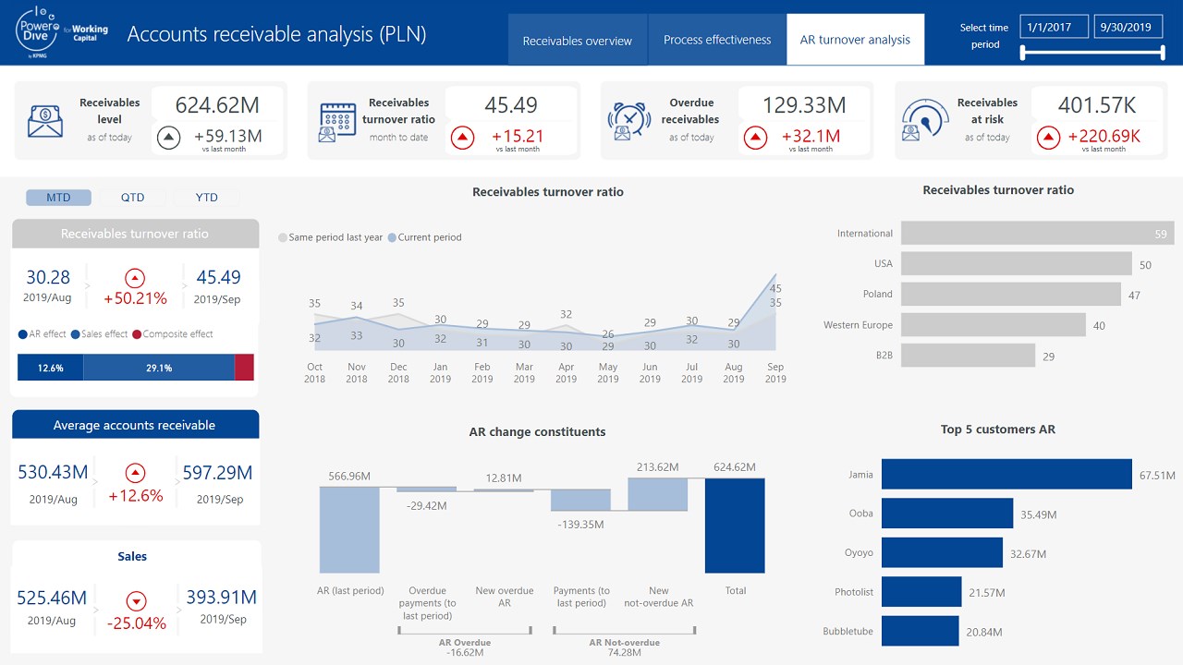
Task: Open the Process effectiveness tab
Action: coord(717,40)
